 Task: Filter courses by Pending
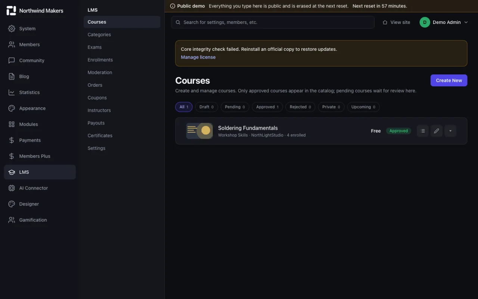235,107
